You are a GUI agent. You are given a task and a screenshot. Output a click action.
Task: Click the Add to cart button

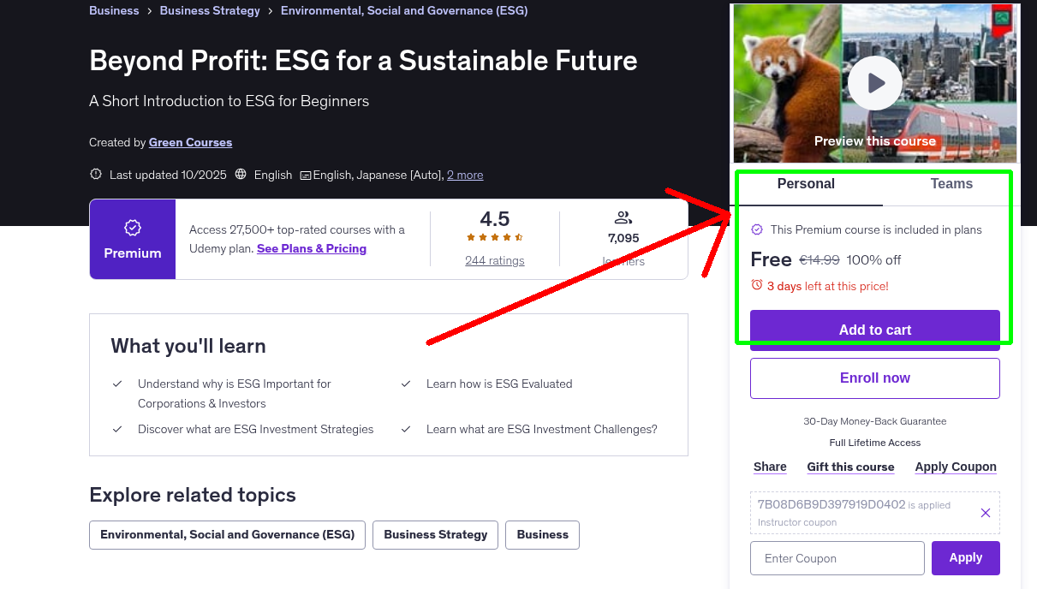[x=874, y=329]
